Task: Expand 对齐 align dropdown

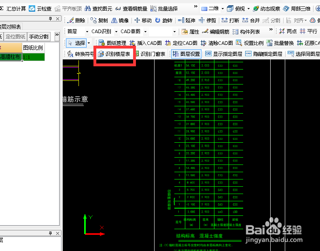Action: pos(305,20)
